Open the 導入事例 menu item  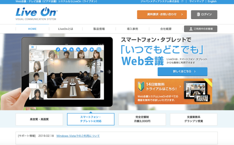133,29
